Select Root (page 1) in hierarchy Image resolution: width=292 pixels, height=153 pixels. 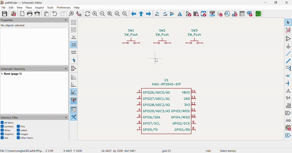(x=13, y=74)
